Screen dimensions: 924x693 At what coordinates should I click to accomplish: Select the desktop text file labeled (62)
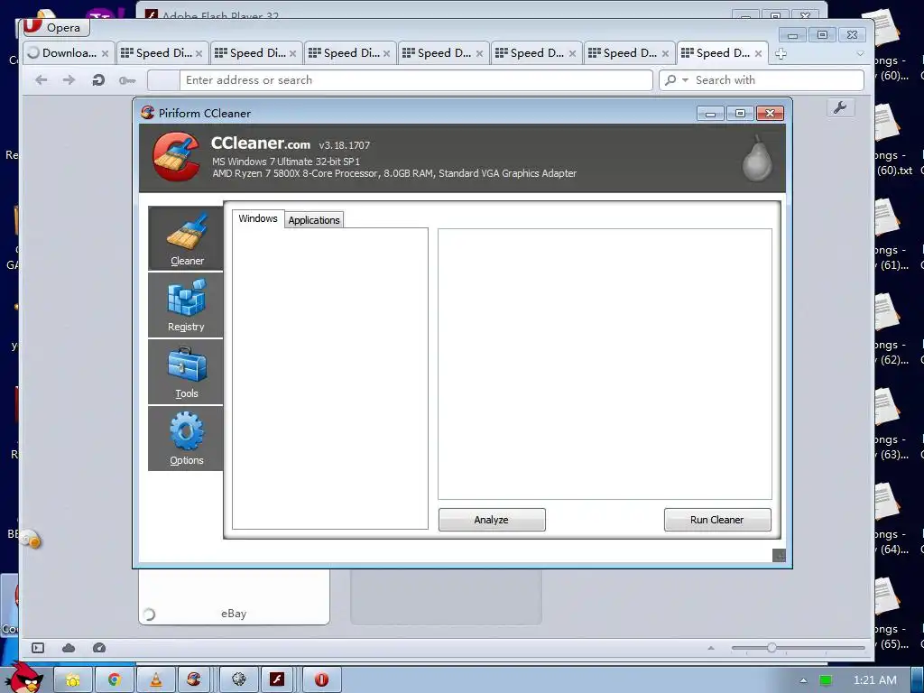(x=892, y=329)
